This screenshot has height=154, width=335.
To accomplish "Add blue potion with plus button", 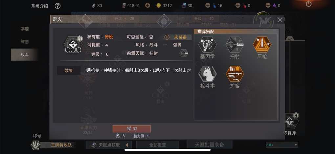I will click(x=208, y=6).
